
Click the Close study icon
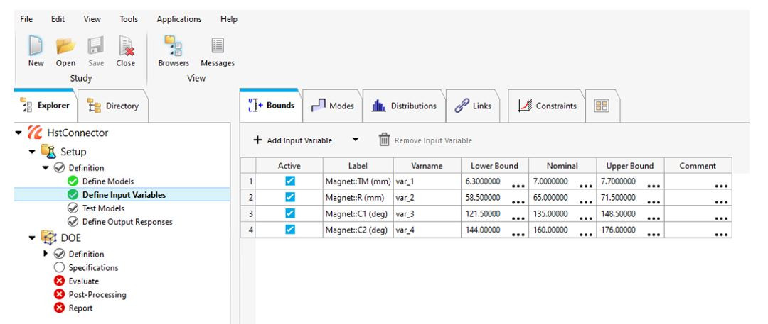coord(125,46)
